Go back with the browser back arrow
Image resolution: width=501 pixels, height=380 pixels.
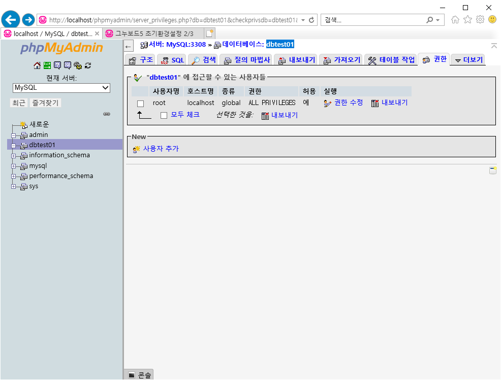click(x=11, y=20)
